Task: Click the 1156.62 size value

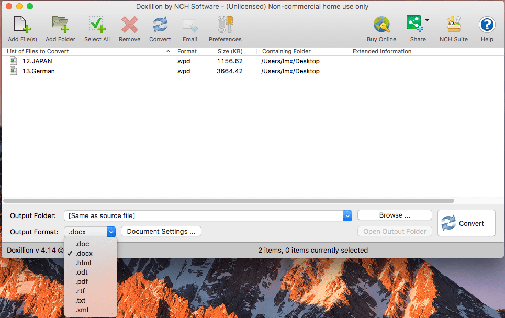Action: (x=230, y=61)
